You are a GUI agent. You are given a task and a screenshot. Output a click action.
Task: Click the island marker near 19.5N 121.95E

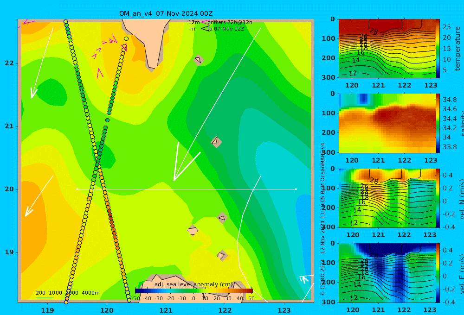pyautogui.click(x=222, y=218)
